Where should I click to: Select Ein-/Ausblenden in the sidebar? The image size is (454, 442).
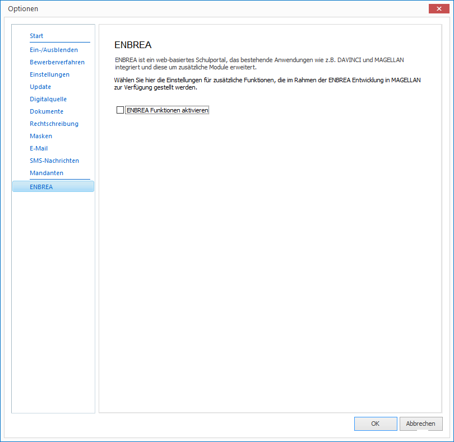(x=54, y=50)
